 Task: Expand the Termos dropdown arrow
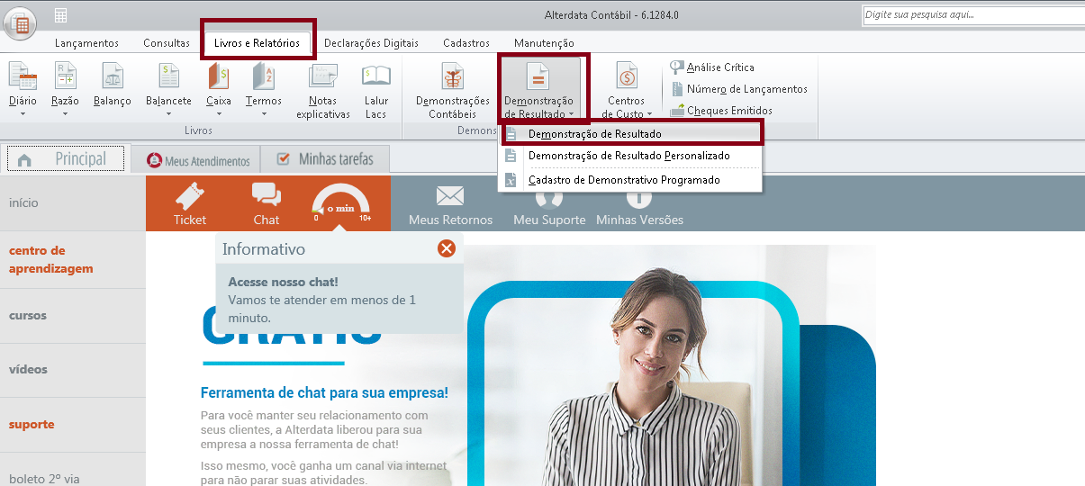pos(264,114)
